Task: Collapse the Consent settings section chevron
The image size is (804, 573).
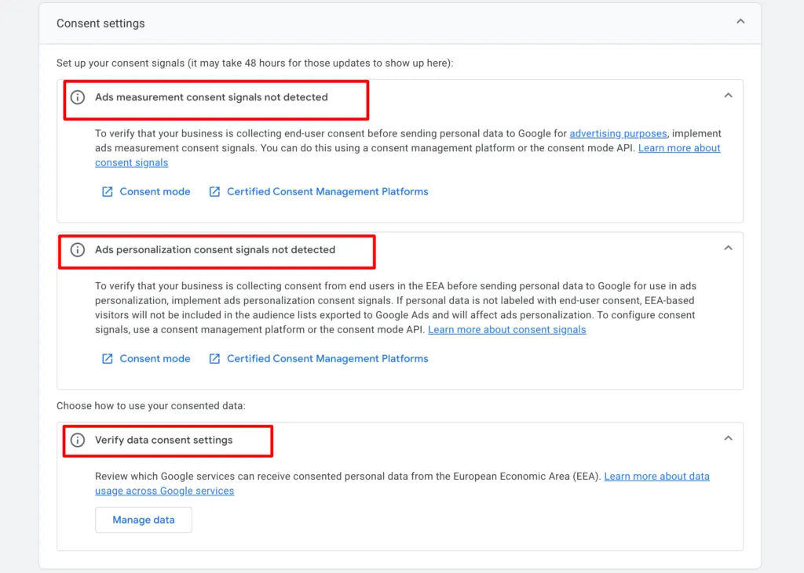Action: point(740,21)
